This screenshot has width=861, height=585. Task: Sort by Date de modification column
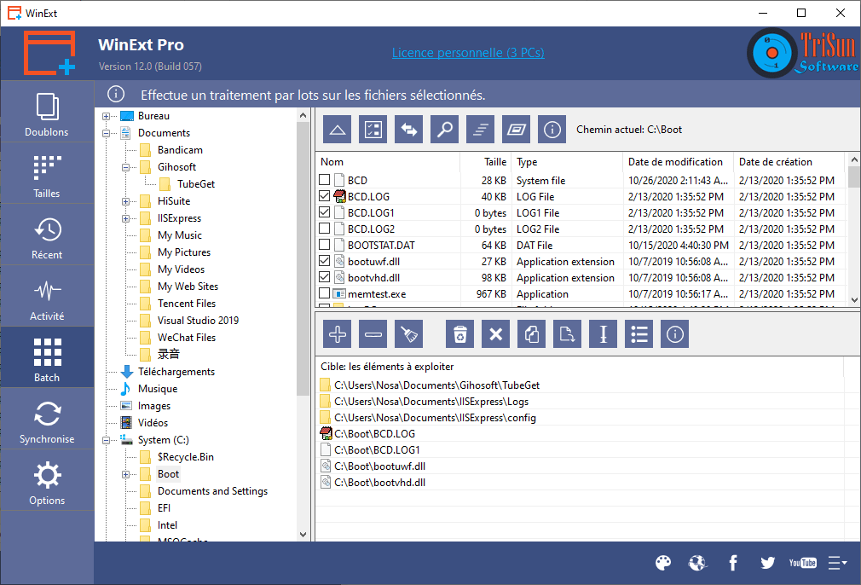click(679, 162)
